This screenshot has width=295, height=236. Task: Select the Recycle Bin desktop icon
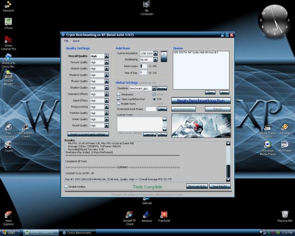click(x=285, y=217)
